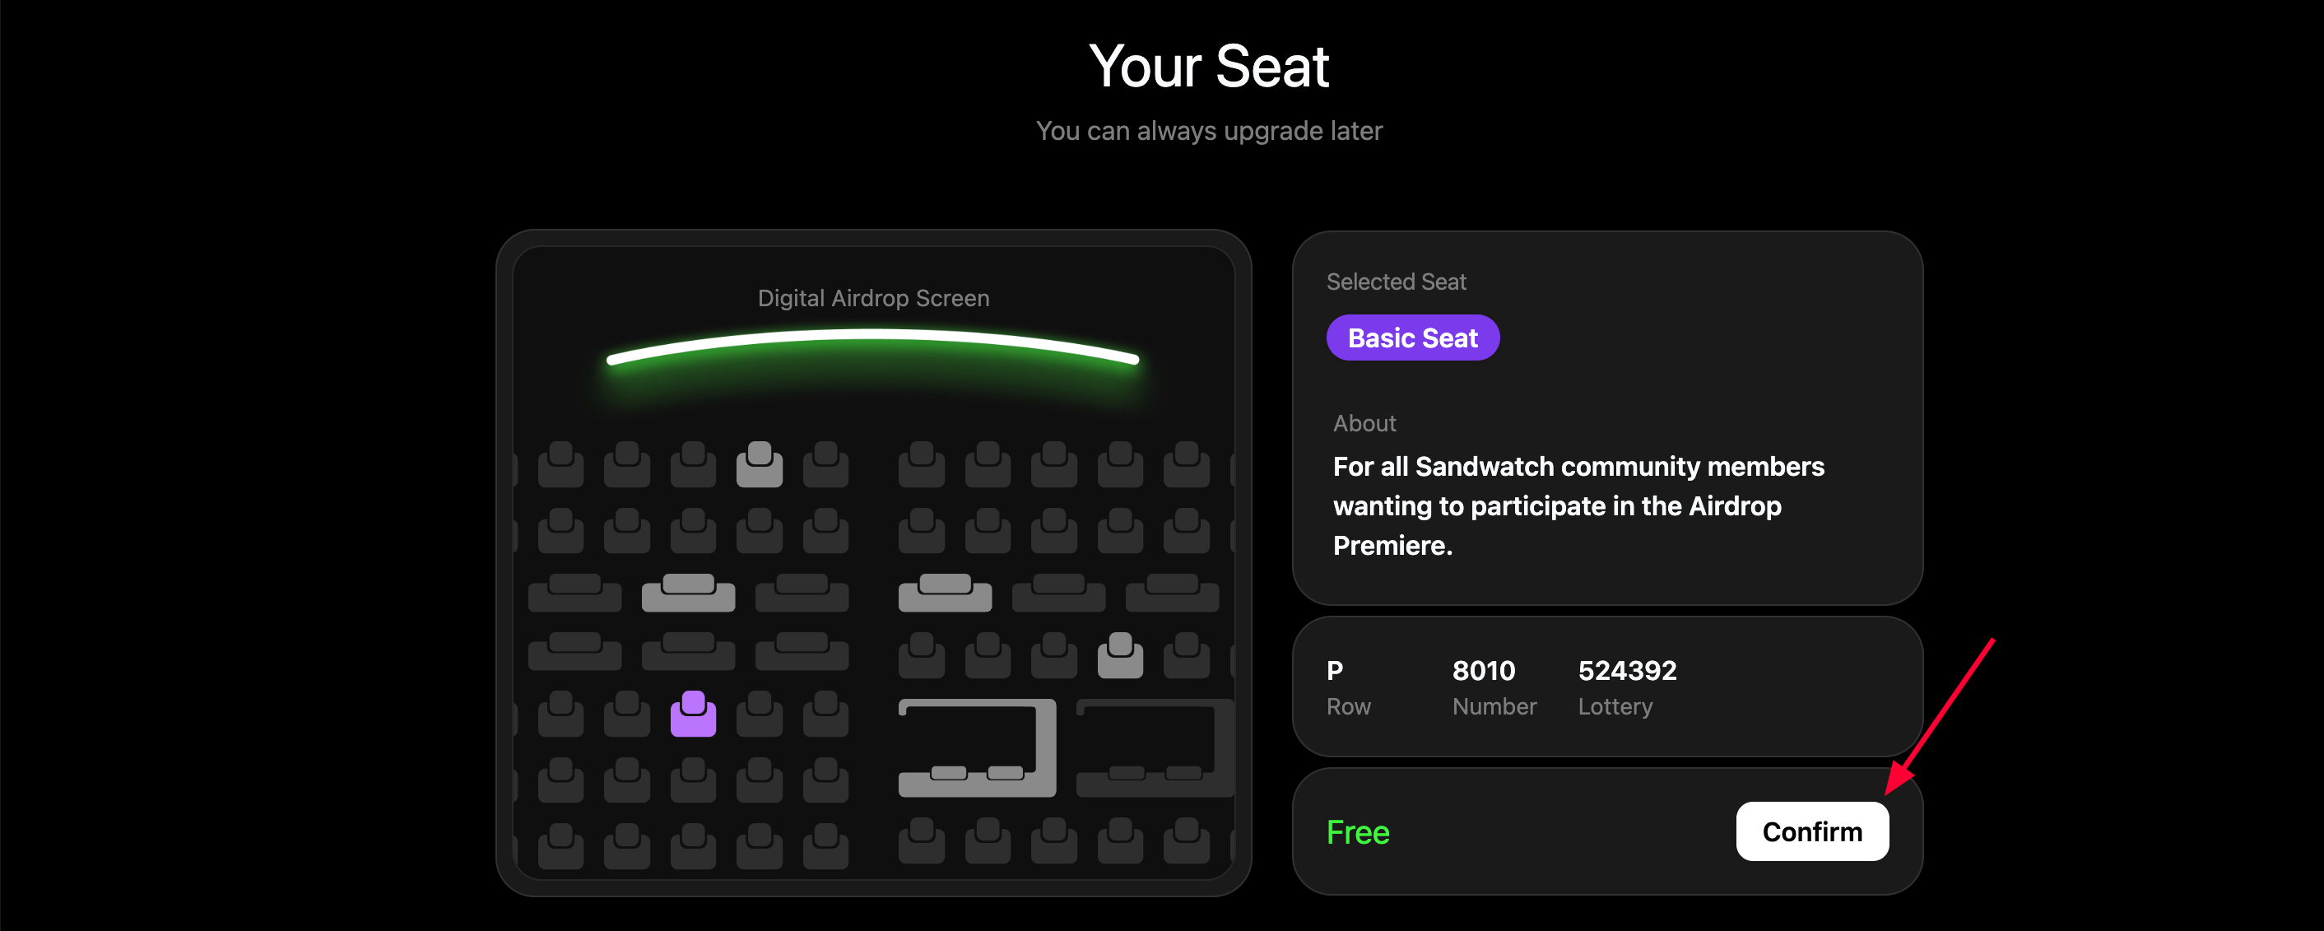
Task: Pick the highlighted couch seat in the left block
Action: point(688,593)
